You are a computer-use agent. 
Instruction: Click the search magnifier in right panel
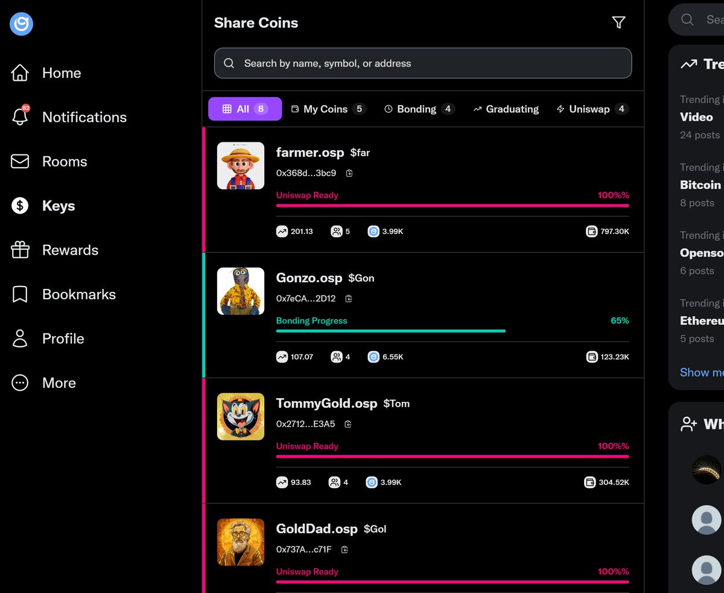(x=687, y=20)
